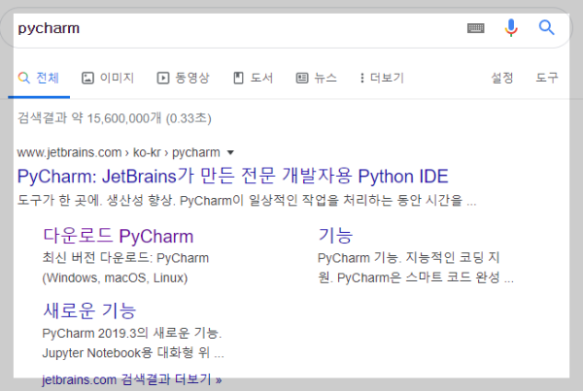
Task: Open the PyCharm JetBrains Python IDE result
Action: (233, 176)
